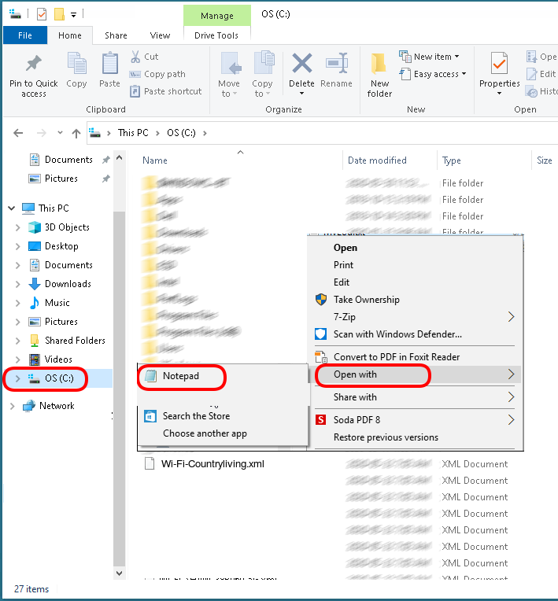Open Delete dropdown arrow
This screenshot has height=601, width=558.
[x=301, y=94]
